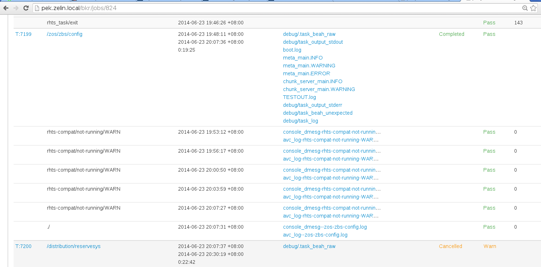
Task: Click Pass result in rhts_task/exit row
Action: (489, 23)
